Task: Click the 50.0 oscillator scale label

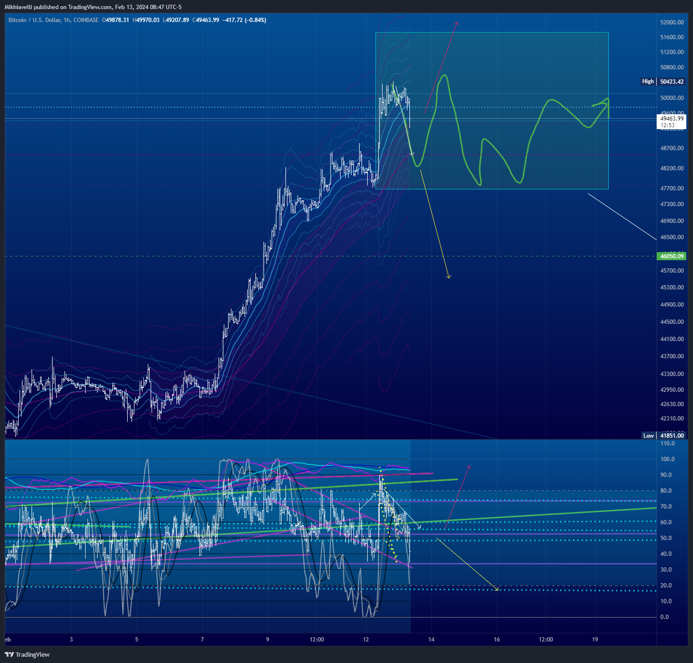Action: [666, 538]
